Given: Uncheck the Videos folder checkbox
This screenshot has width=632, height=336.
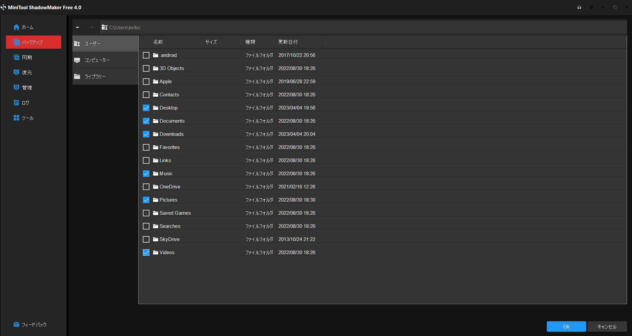Looking at the screenshot, I should coord(146,252).
